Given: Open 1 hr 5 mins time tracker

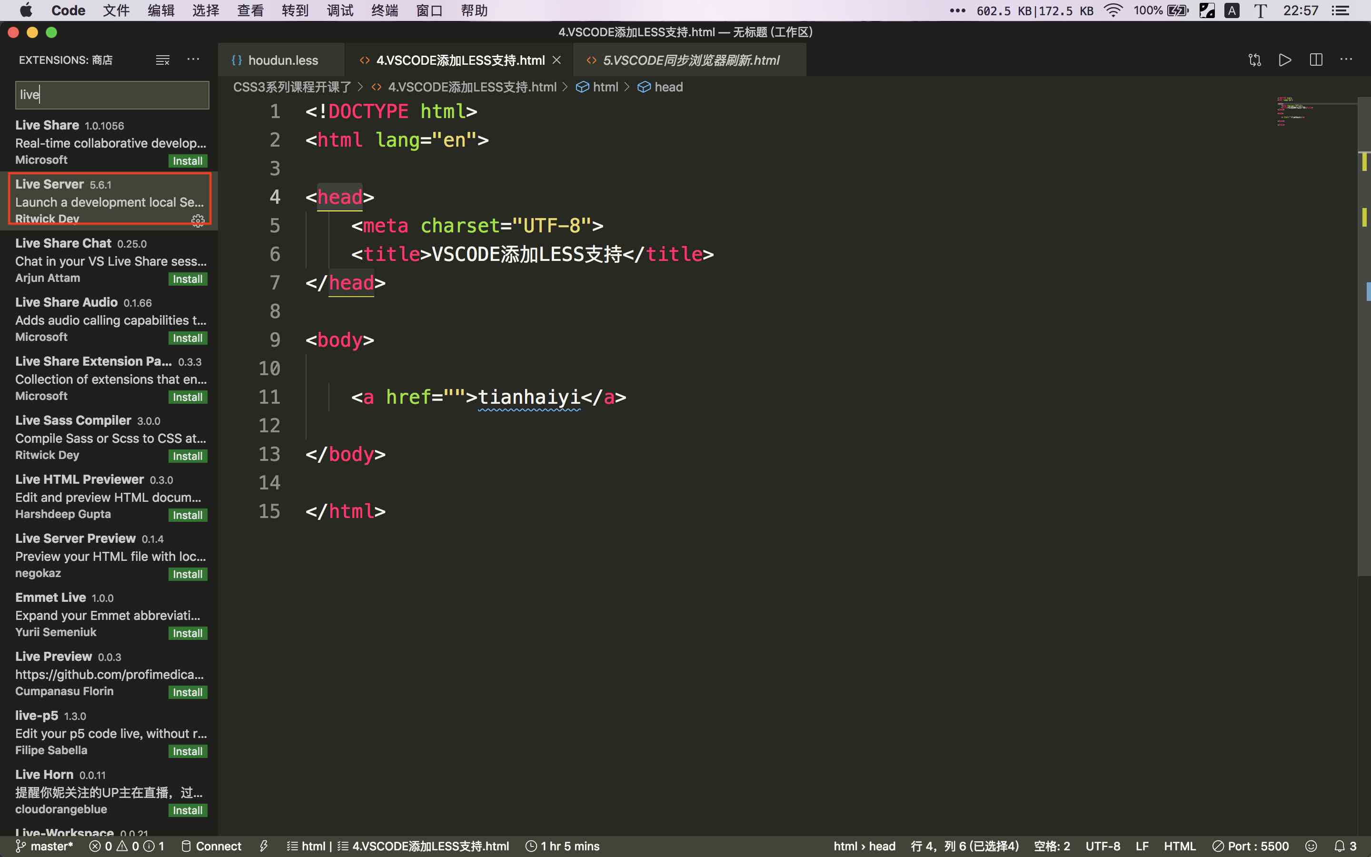Looking at the screenshot, I should 563,846.
